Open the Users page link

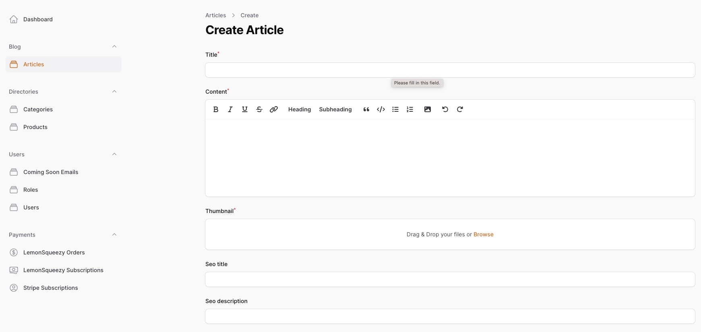click(64, 207)
